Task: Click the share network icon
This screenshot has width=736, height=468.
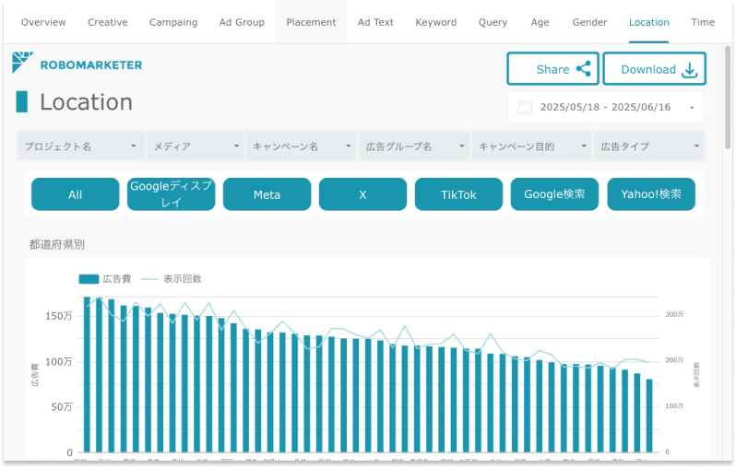Action: click(x=583, y=69)
